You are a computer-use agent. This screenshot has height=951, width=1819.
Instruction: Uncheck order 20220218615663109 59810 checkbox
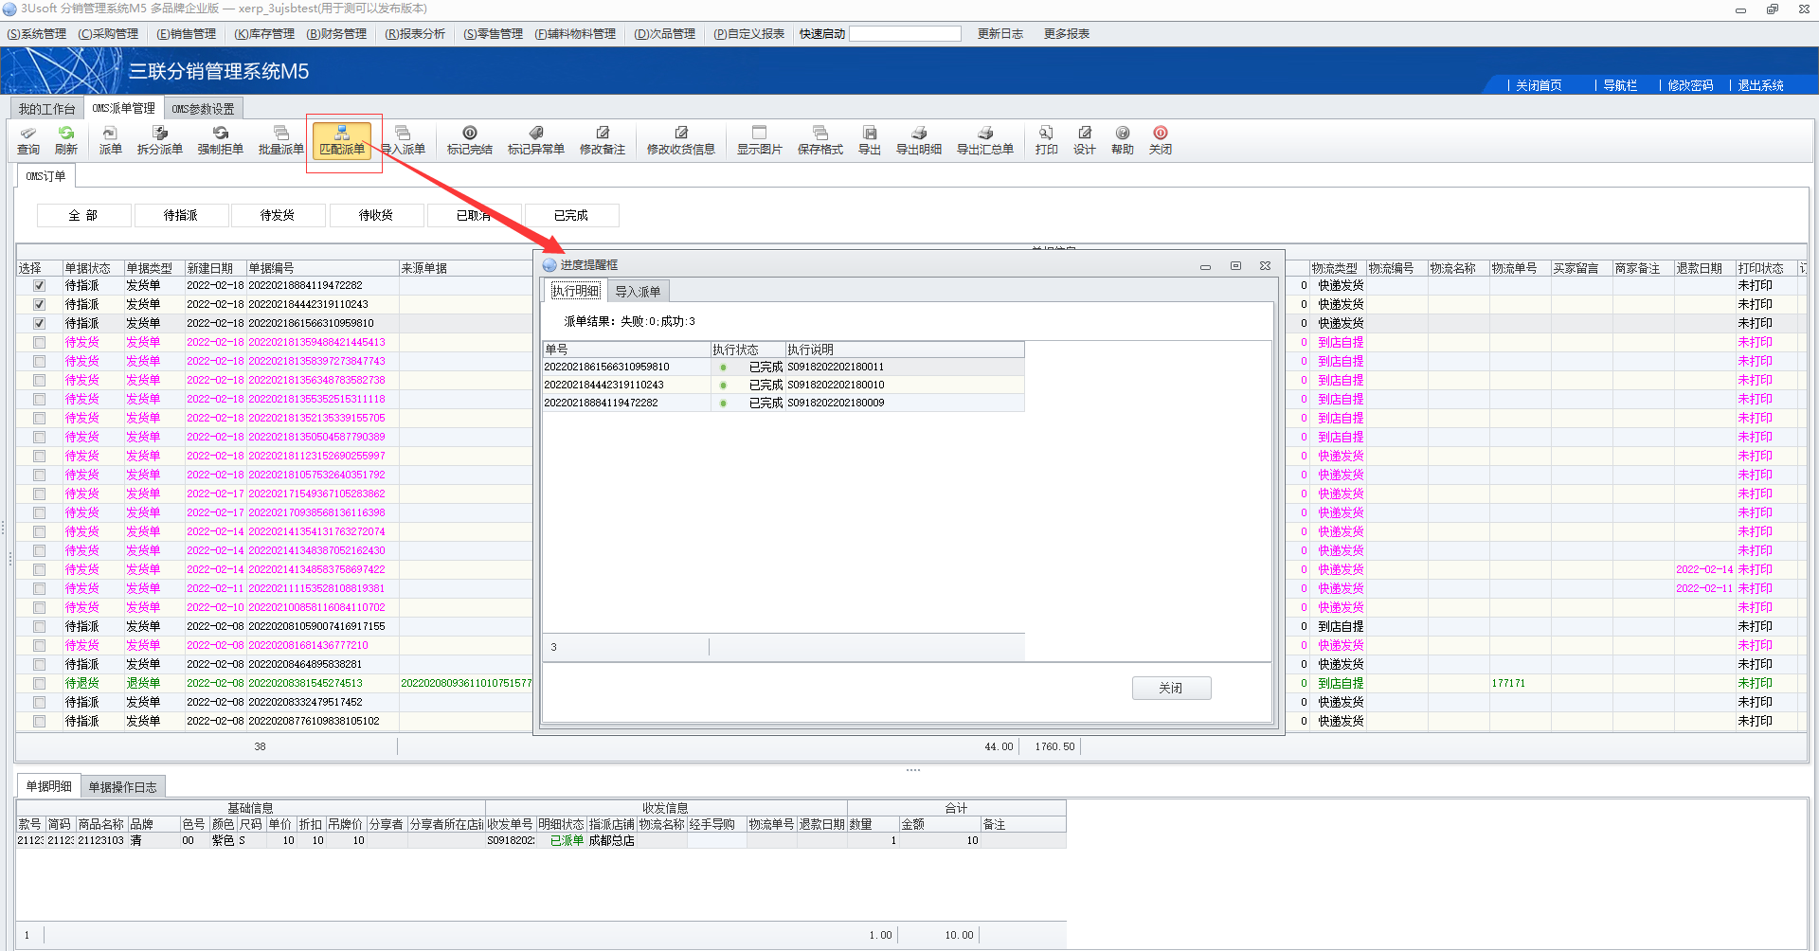click(39, 323)
